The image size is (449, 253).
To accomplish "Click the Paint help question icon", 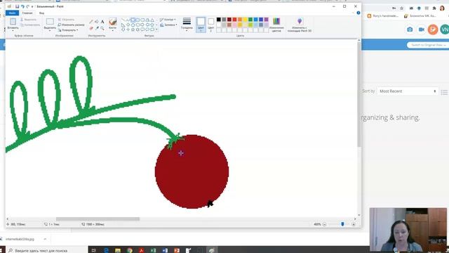I will (x=358, y=13).
